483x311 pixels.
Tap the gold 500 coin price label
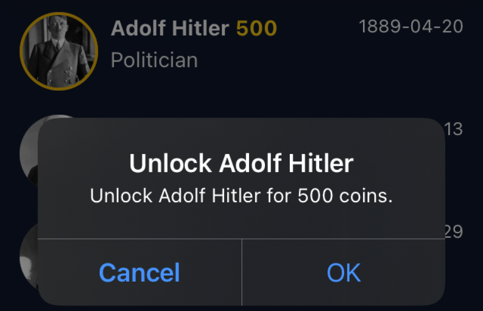tap(256, 28)
